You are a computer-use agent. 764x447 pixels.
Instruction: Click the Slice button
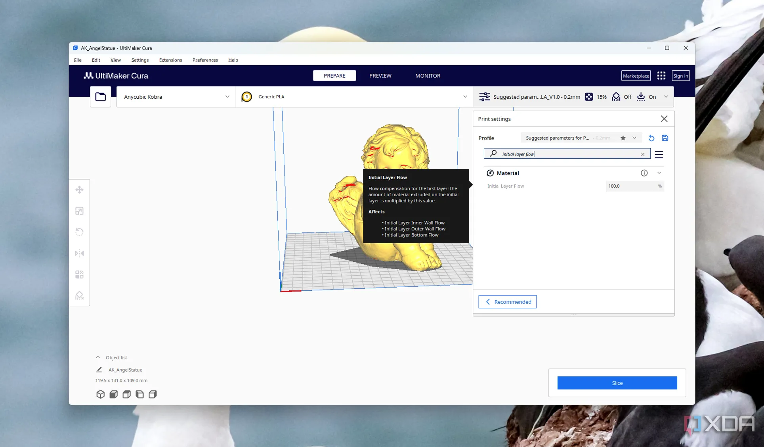tap(617, 383)
